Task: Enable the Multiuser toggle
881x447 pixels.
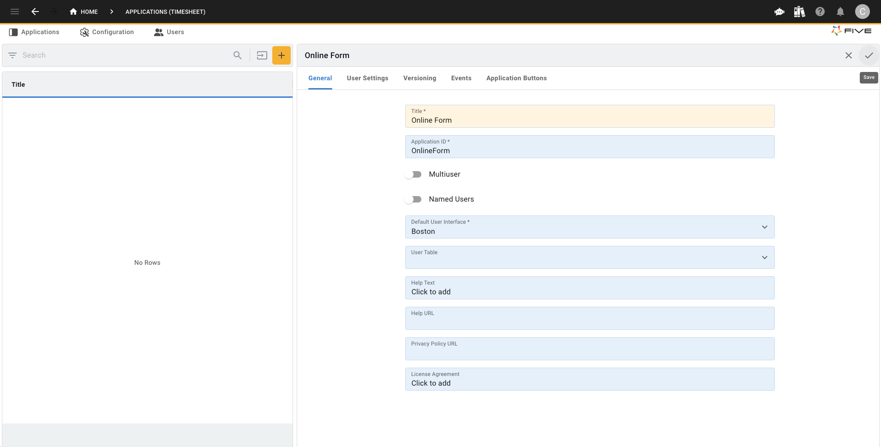Action: [x=414, y=174]
